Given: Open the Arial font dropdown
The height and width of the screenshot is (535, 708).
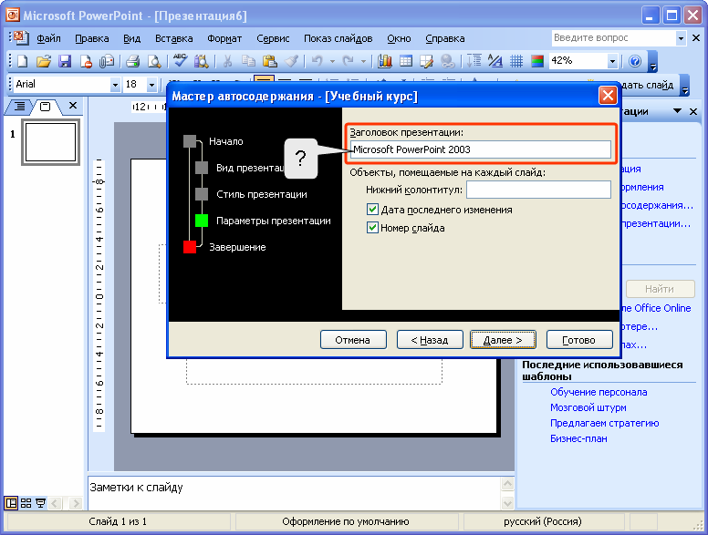Looking at the screenshot, I should coord(115,85).
